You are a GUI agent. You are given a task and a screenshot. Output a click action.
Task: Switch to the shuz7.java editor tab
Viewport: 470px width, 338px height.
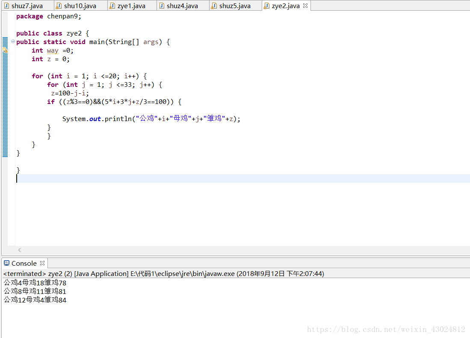tap(27, 6)
